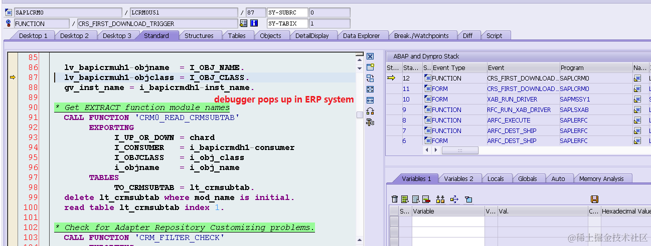
Task: Click the event type icon in the RFC_RUN_XAB_DRIVER row
Action: click(x=428, y=109)
